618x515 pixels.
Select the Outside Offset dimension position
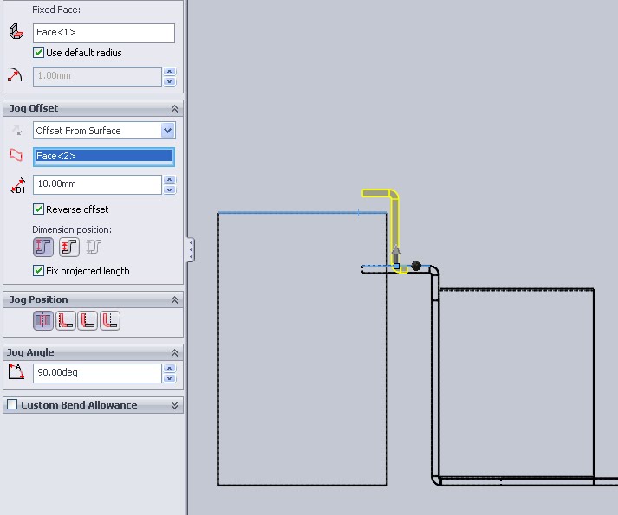[x=43, y=247]
